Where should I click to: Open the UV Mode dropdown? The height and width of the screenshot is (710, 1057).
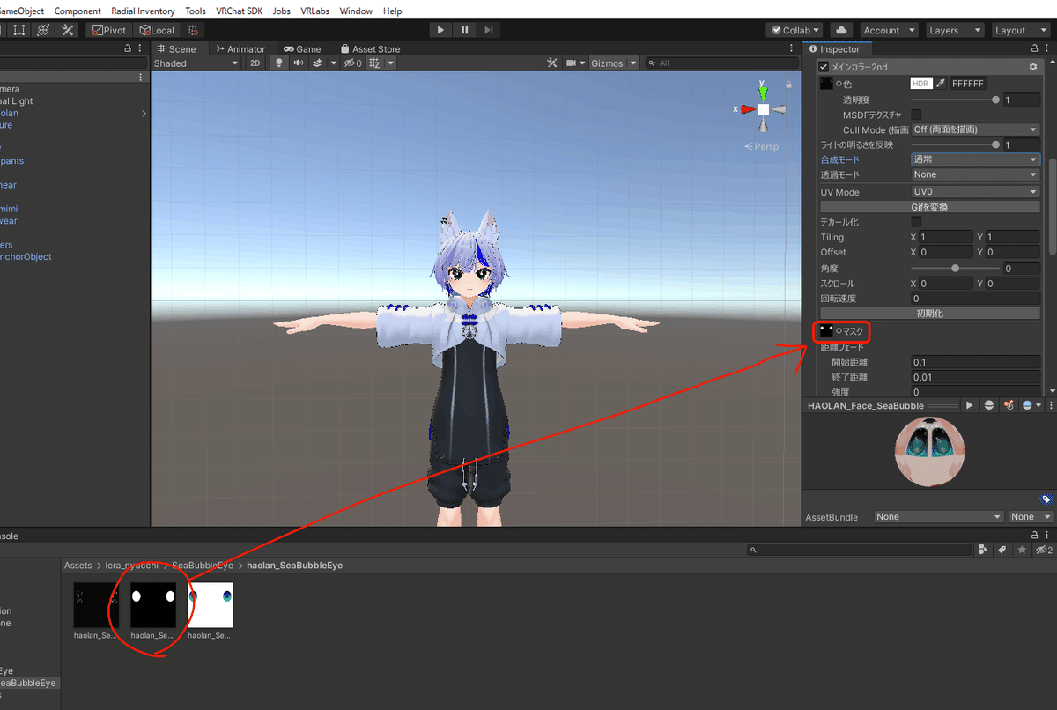pos(975,192)
